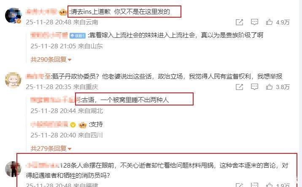Viewport: 302px width, 187px height.
Task: Share the Yunnan comment with repost icon
Action: [x=240, y=22]
